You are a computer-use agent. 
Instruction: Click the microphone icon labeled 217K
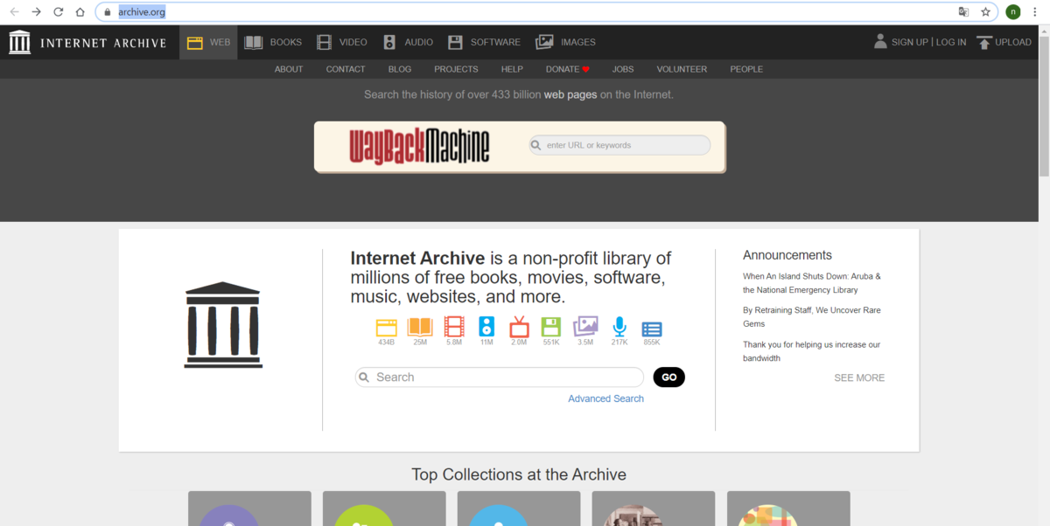tap(619, 327)
